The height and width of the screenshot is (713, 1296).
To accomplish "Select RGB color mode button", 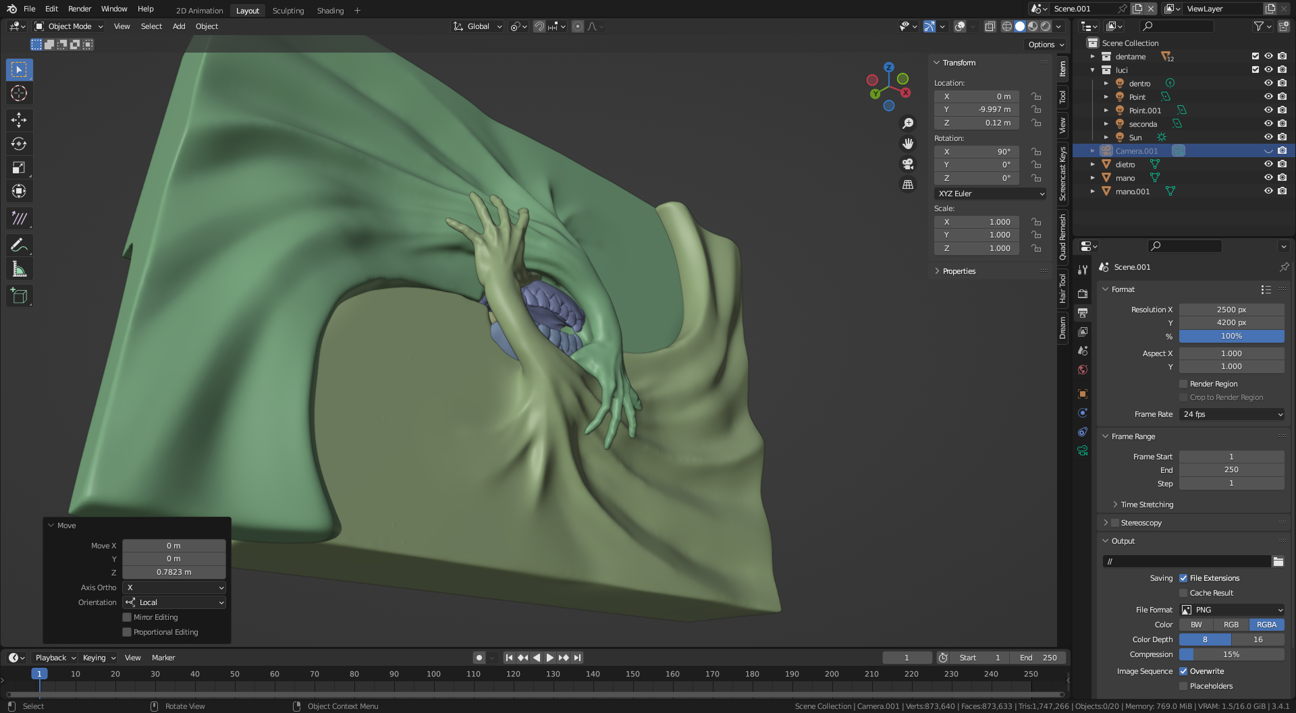I will coord(1231,625).
